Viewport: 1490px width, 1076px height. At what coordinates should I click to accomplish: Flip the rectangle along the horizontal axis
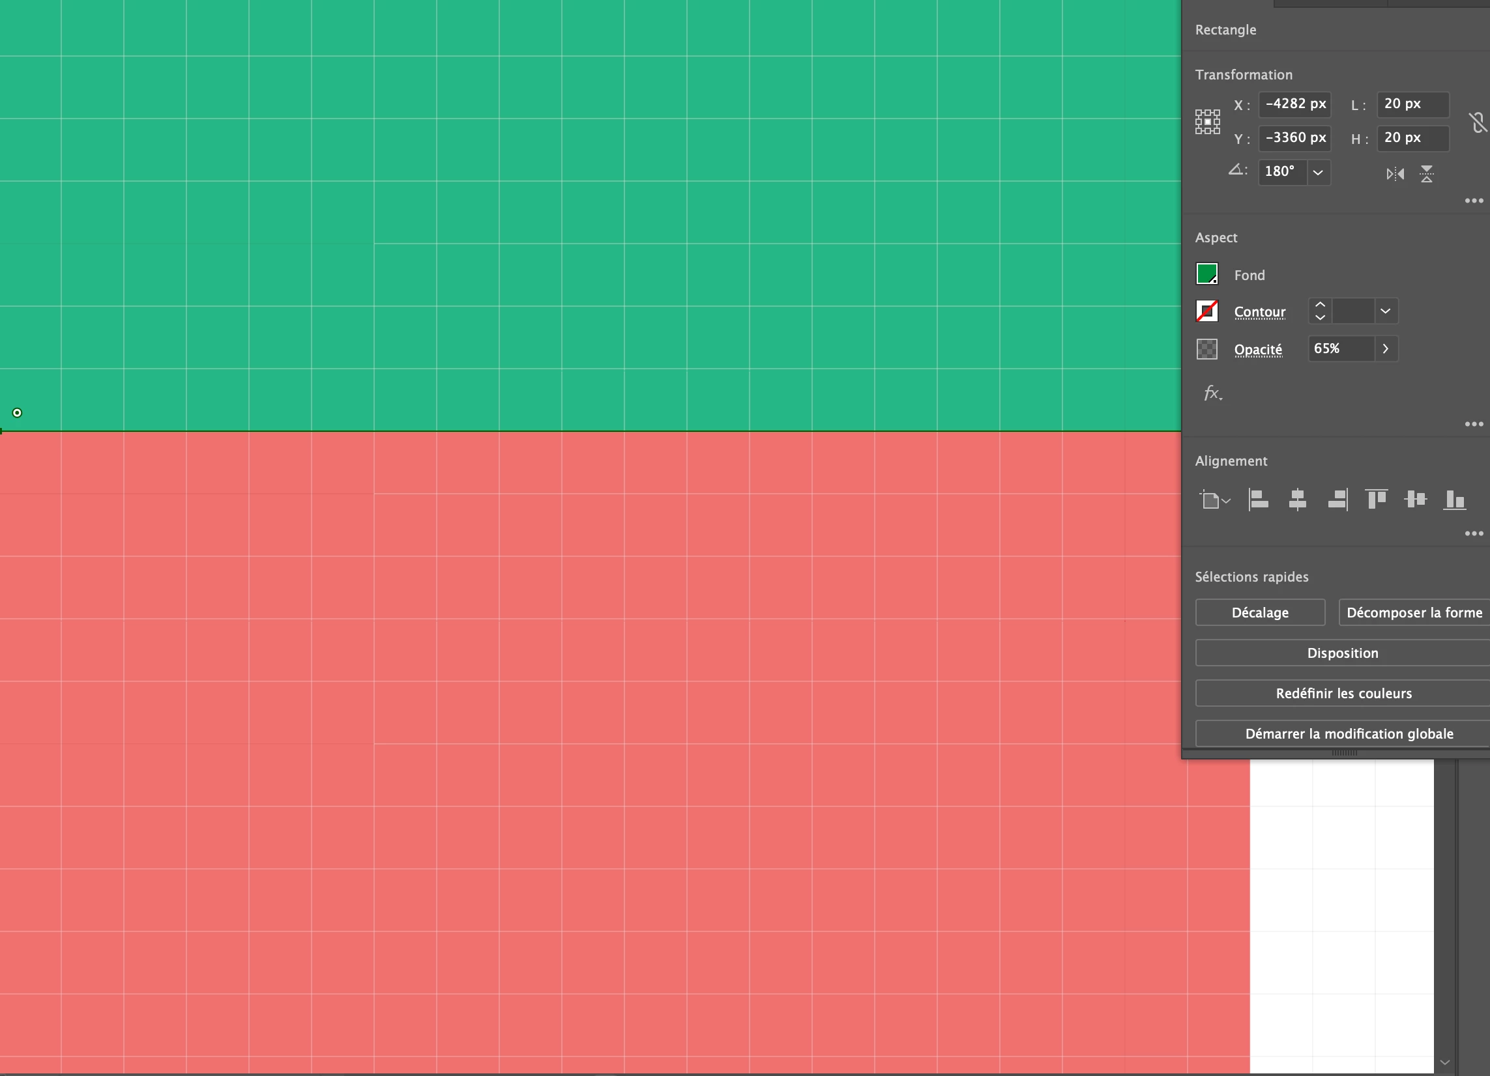tap(1395, 174)
